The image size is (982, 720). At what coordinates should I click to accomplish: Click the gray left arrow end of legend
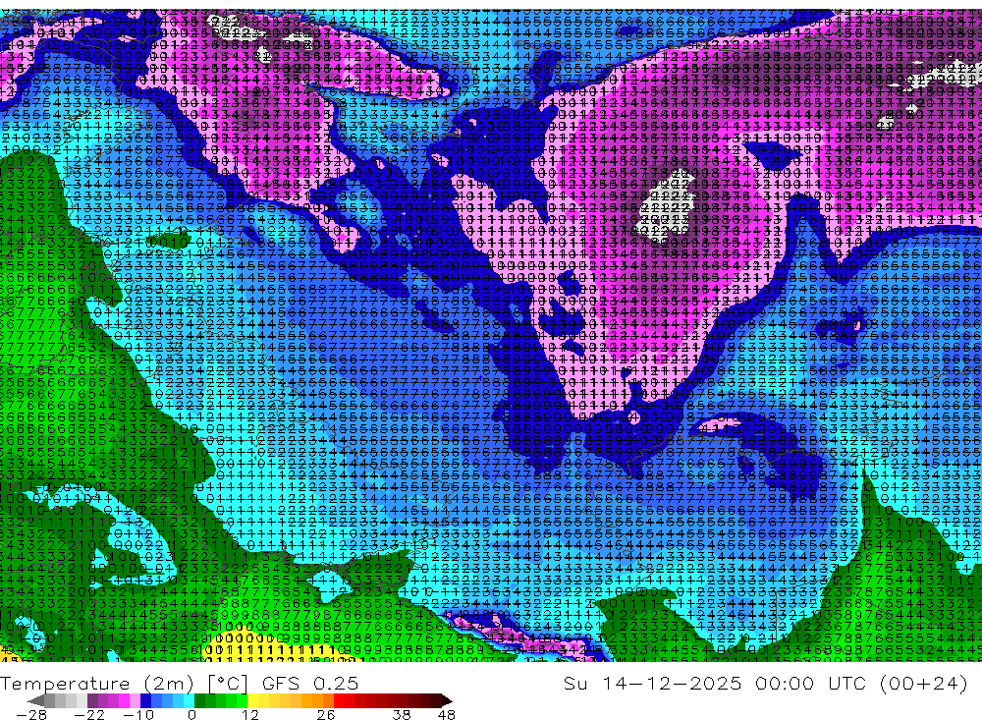36,700
